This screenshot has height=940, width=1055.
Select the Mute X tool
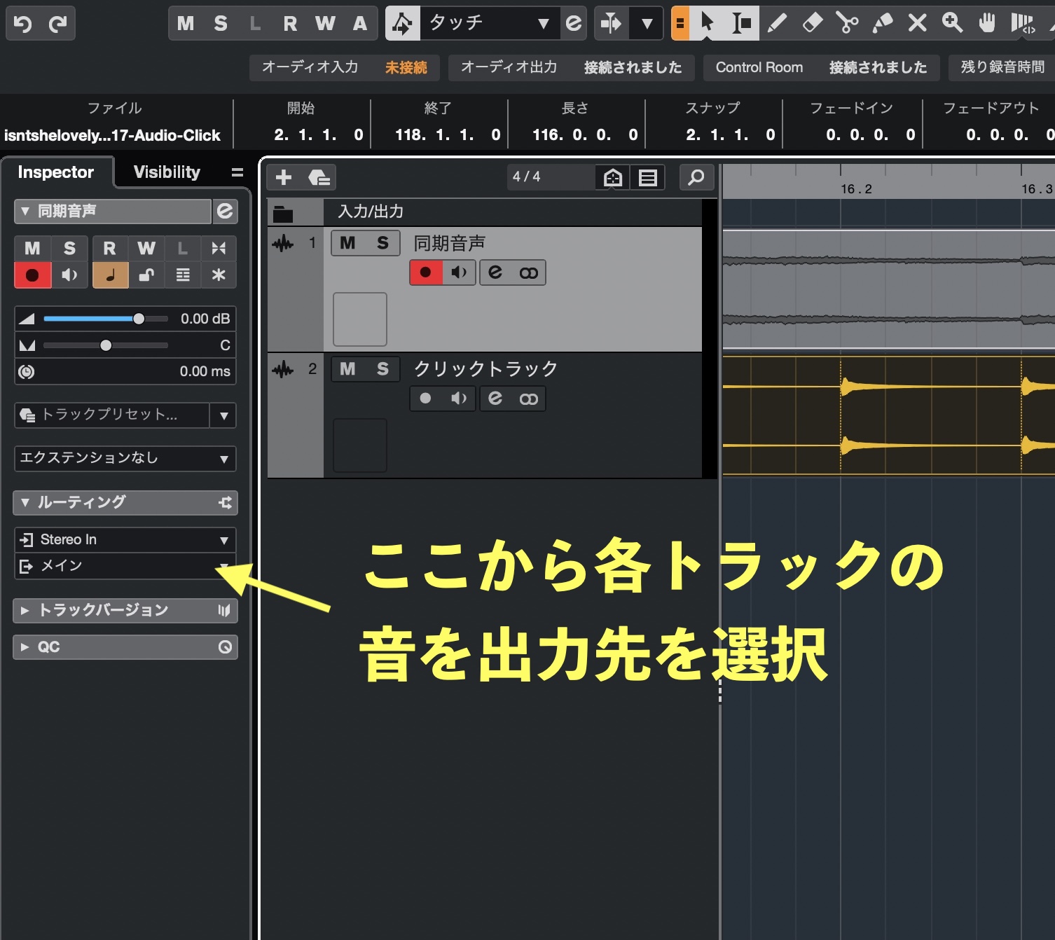[917, 23]
